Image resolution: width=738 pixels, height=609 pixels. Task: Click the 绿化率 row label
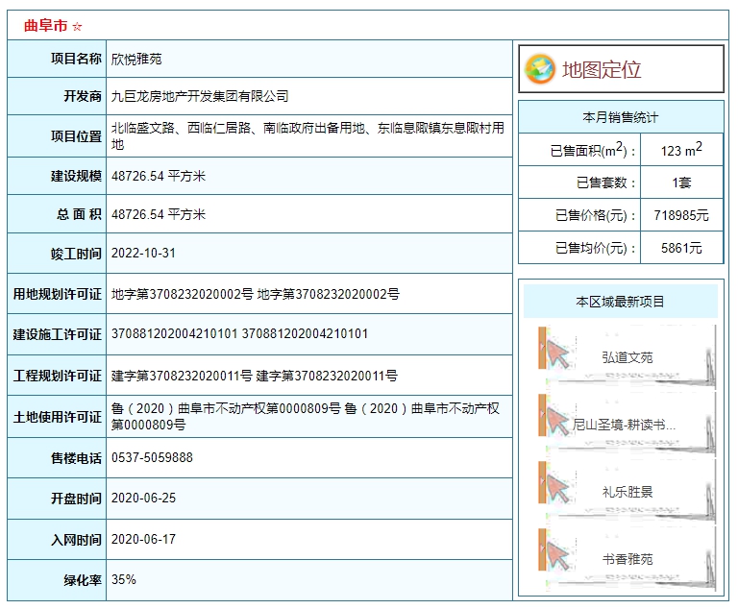[x=83, y=580]
